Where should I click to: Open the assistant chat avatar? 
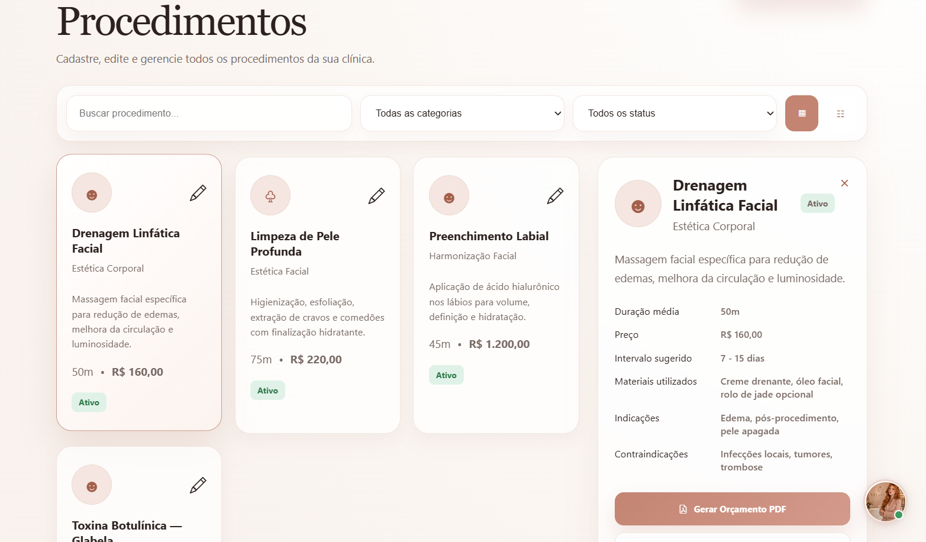click(x=885, y=501)
